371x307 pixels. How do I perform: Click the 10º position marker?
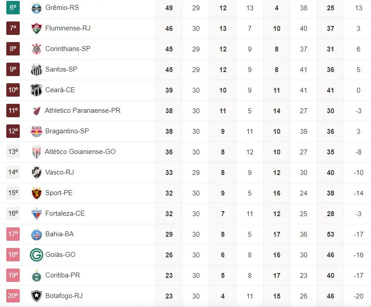pyautogui.click(x=13, y=90)
